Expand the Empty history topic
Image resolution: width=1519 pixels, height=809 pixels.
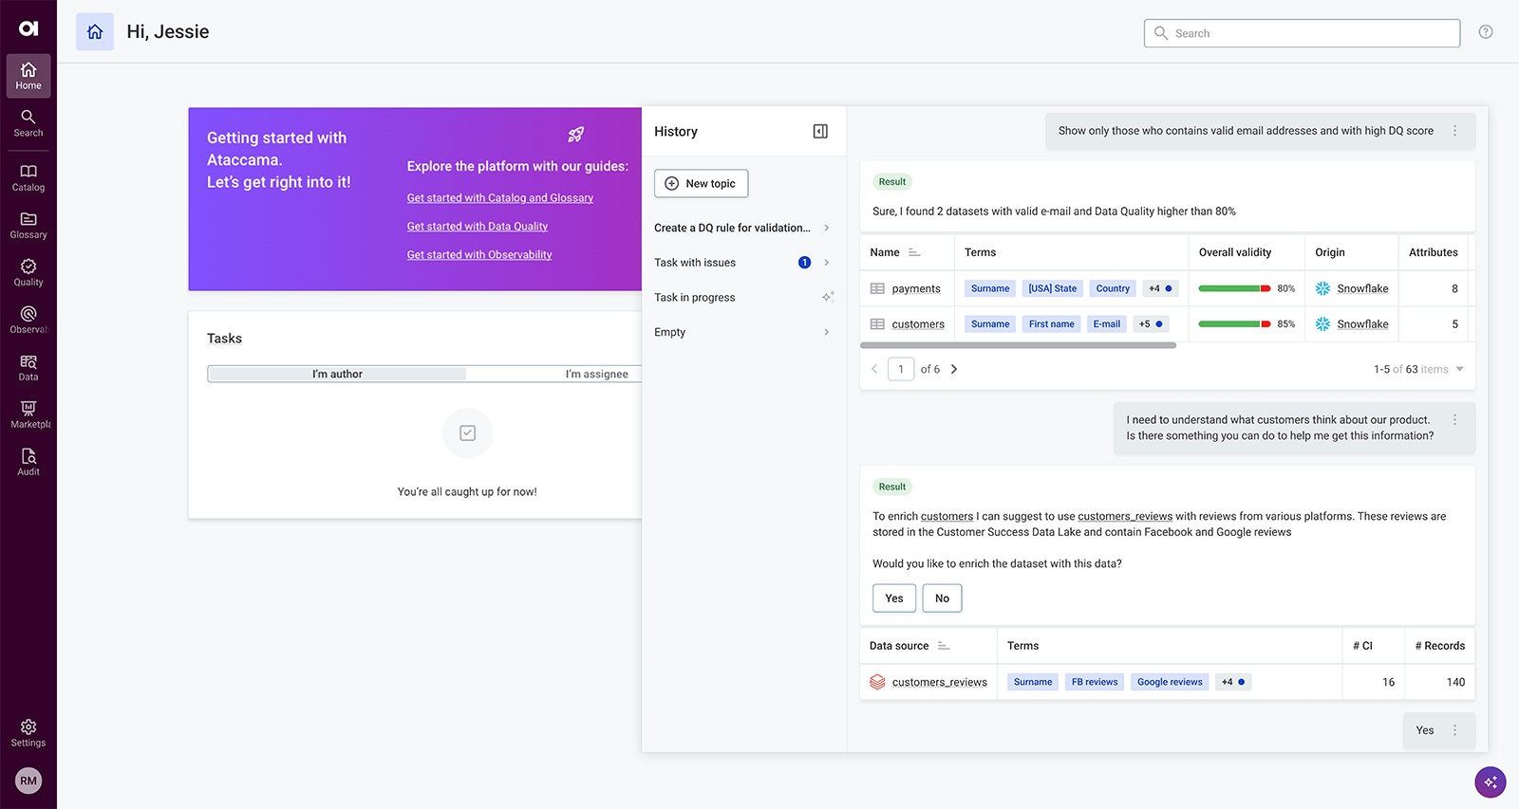coord(826,332)
